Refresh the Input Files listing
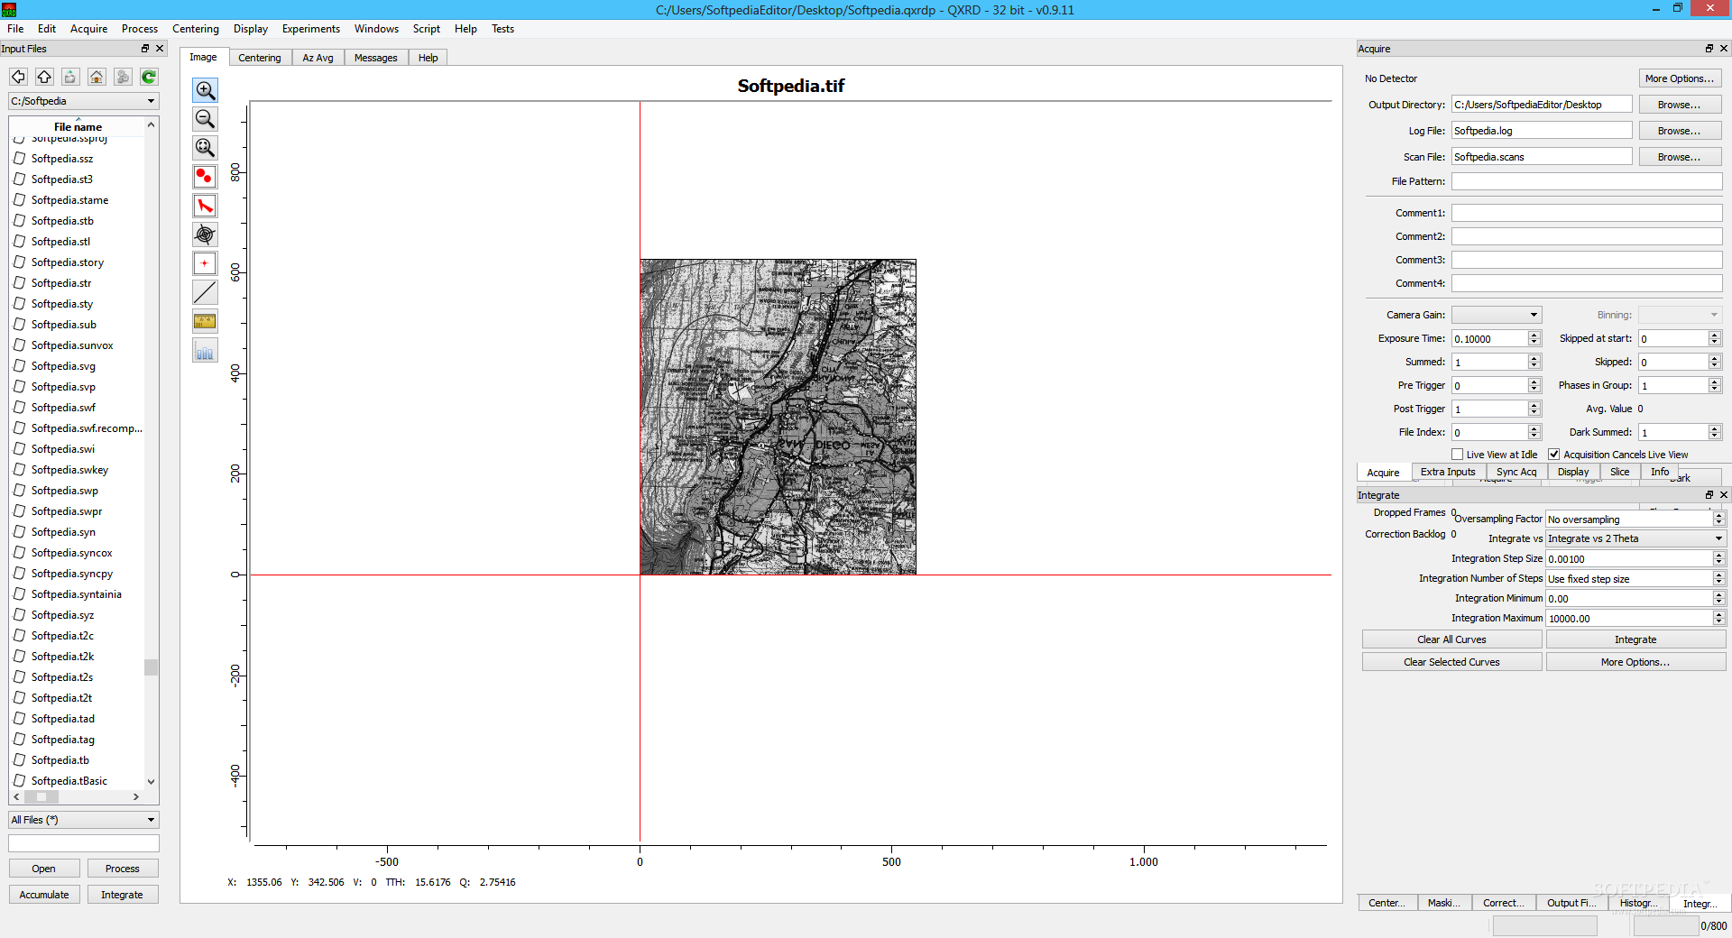1732x938 pixels. coord(149,77)
